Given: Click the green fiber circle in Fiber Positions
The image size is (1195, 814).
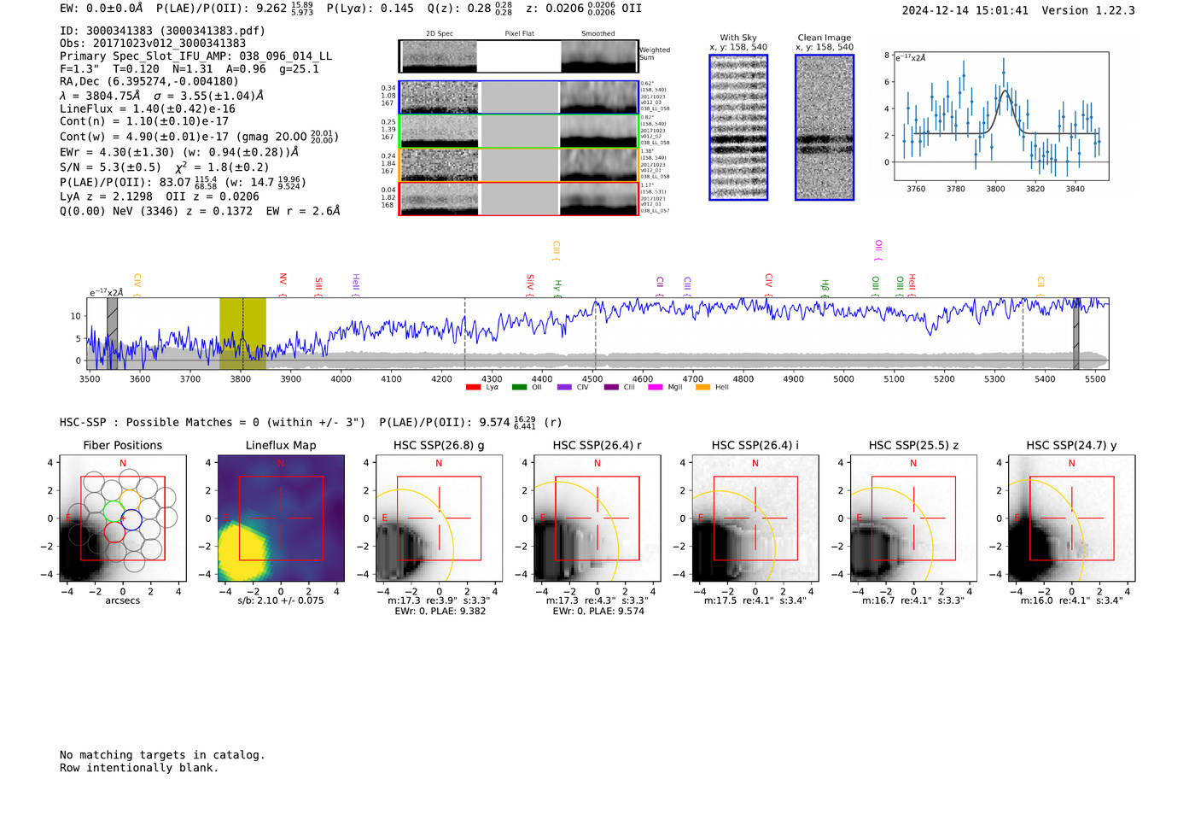Looking at the screenshot, I should pyautogui.click(x=114, y=512).
